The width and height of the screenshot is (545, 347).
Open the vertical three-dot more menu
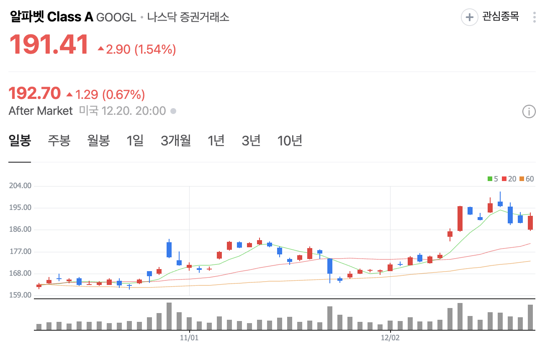tap(534, 17)
